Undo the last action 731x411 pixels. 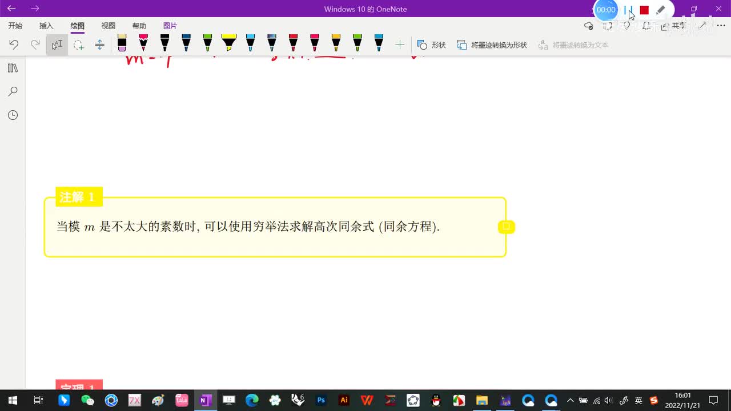[14, 45]
